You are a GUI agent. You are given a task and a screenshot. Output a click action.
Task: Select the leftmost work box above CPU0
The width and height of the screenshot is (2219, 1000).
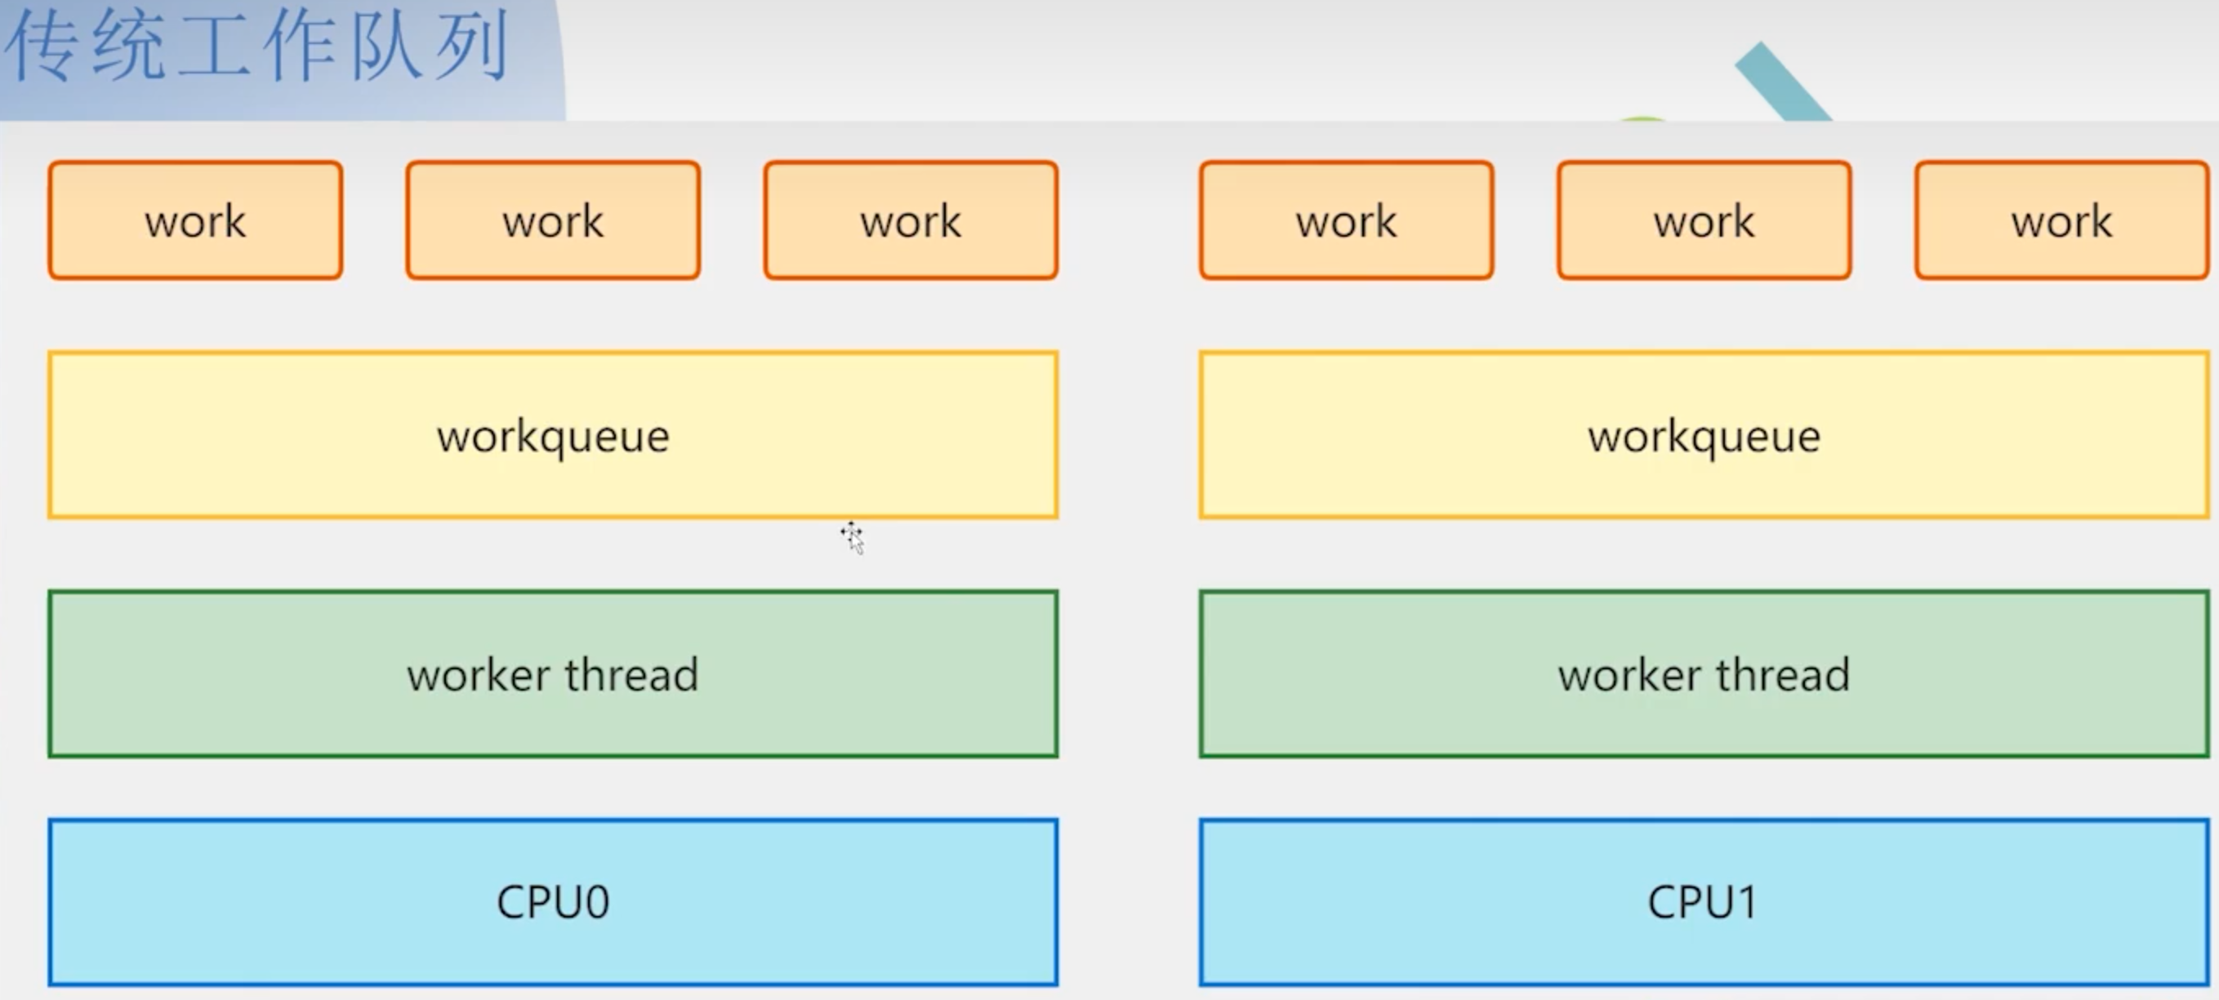[x=195, y=220]
